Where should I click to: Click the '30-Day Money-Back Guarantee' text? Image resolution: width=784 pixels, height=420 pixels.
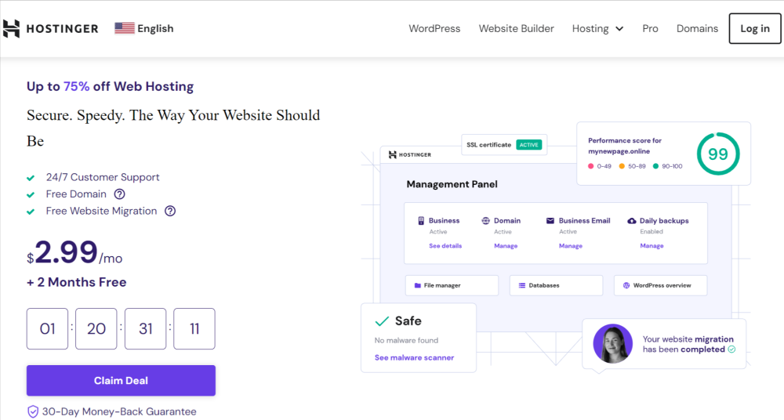click(119, 411)
